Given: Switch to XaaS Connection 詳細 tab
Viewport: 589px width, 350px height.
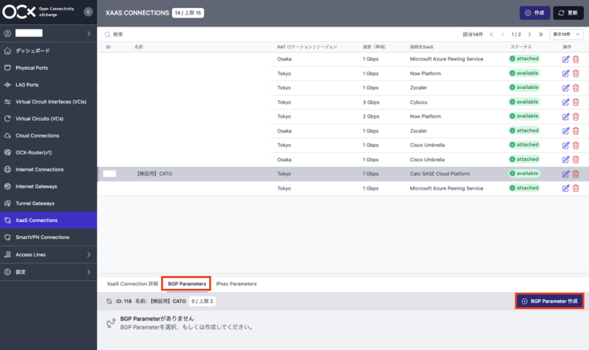Looking at the screenshot, I should 133,284.
